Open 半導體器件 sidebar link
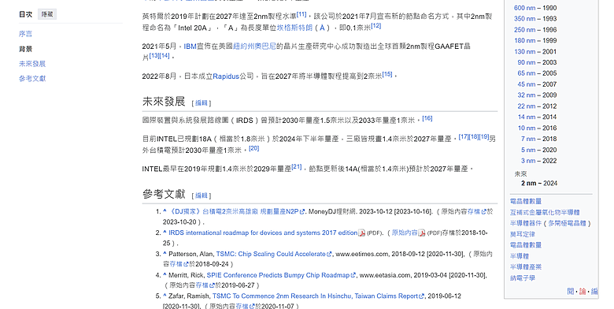 pyautogui.click(x=526, y=223)
